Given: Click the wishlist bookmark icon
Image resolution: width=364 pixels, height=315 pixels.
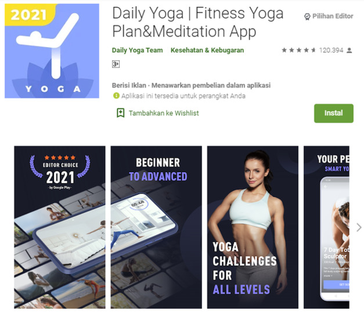Looking at the screenshot, I should [121, 113].
